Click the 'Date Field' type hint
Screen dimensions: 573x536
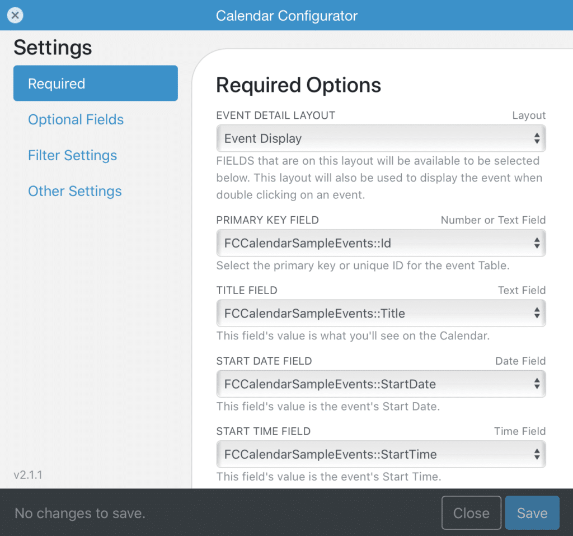[520, 361]
